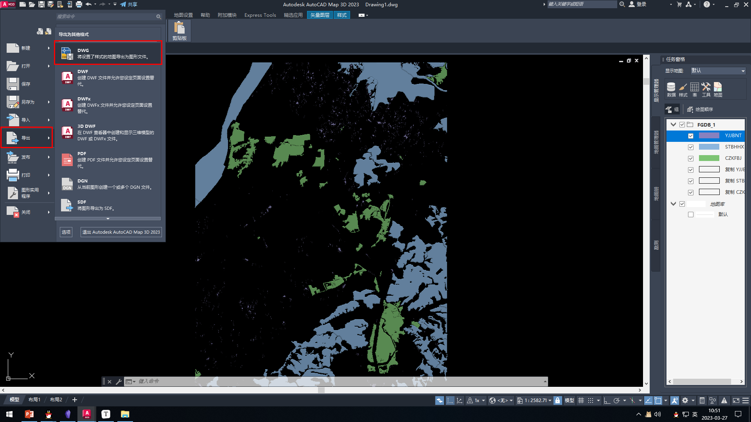Toggle grid display in the status bar
Image resolution: width=751 pixels, height=422 pixels.
581,400
